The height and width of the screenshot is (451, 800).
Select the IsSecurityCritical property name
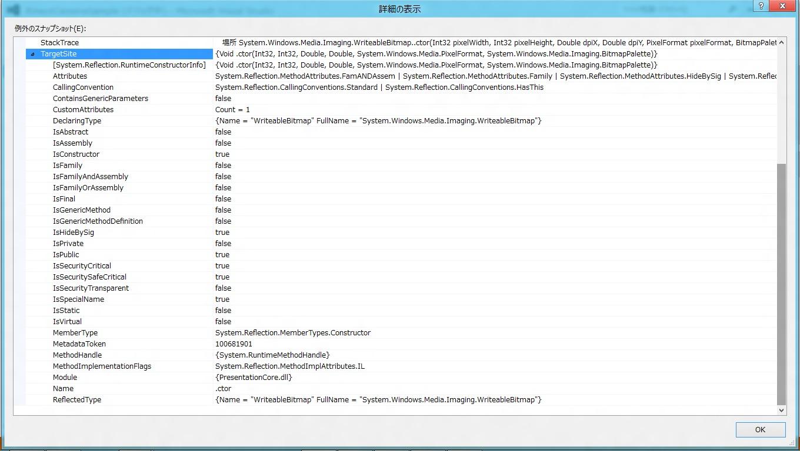click(82, 266)
